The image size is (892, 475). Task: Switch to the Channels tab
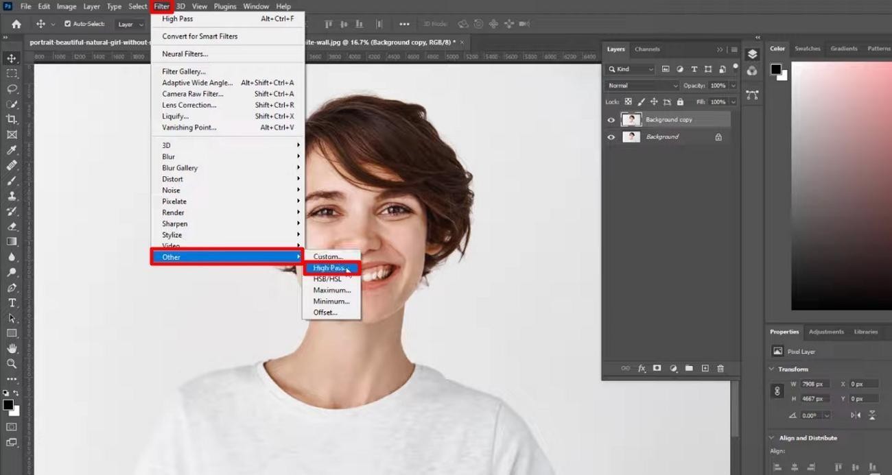coord(647,49)
